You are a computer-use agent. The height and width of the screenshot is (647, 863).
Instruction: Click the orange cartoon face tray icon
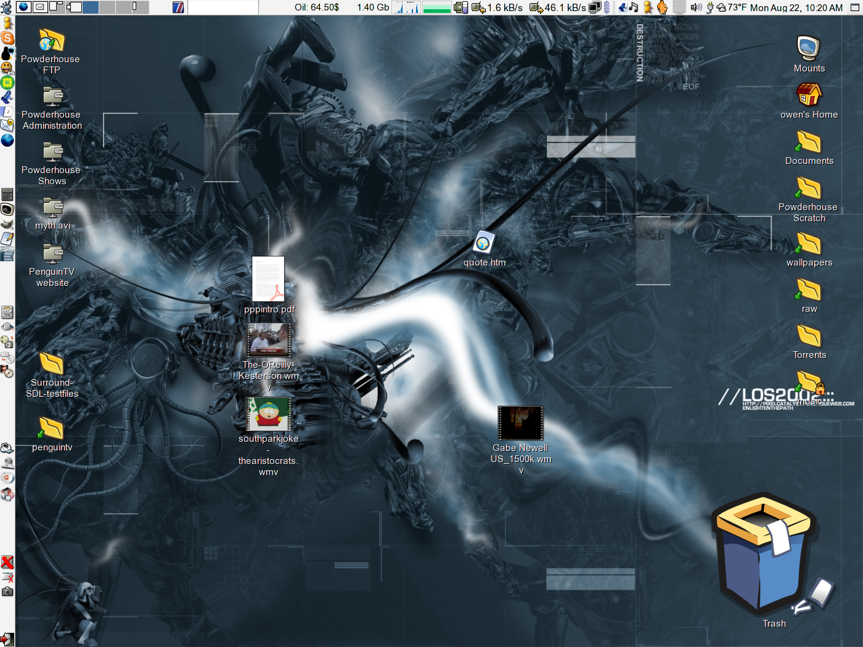click(662, 7)
